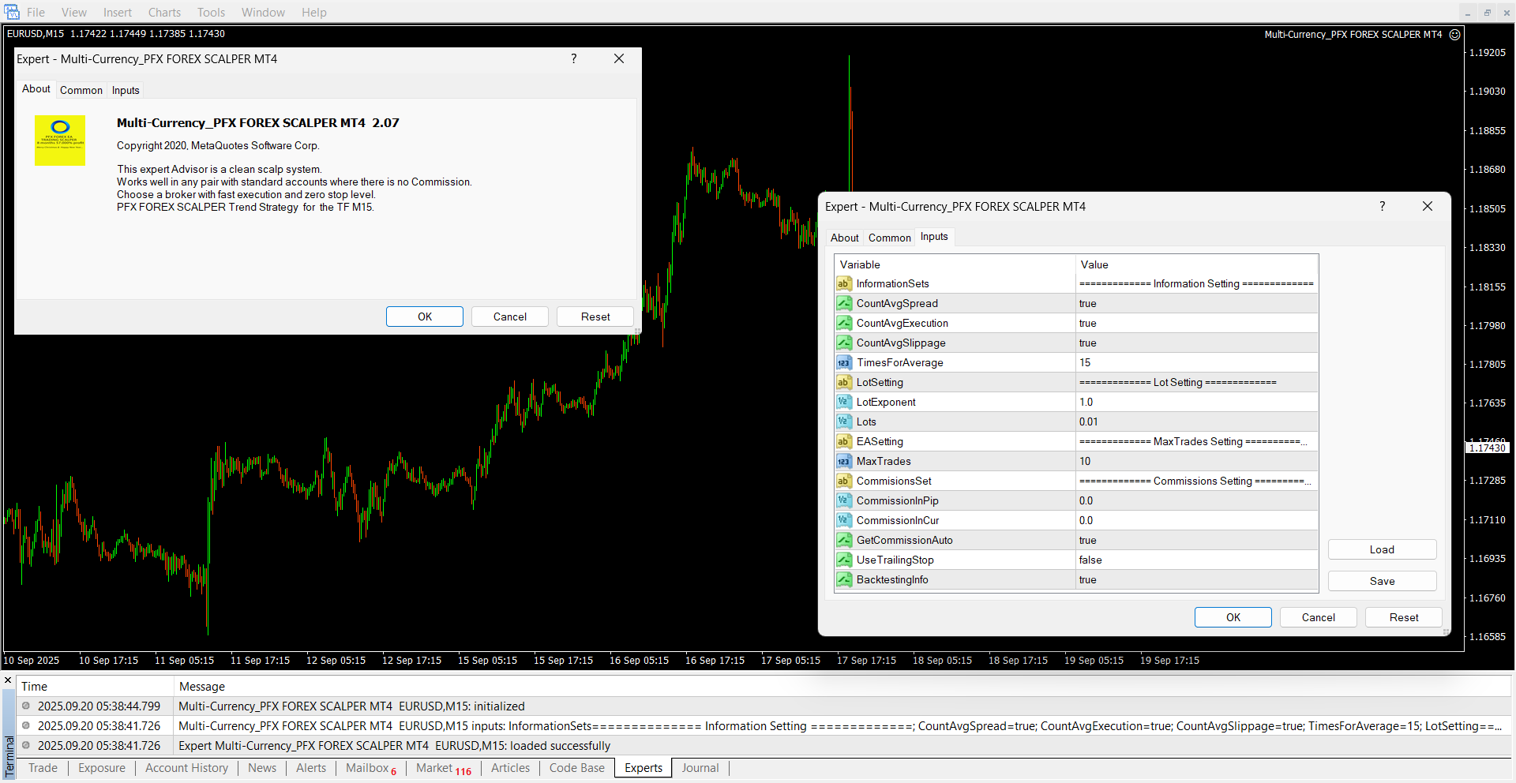Select the BacktestingInfo true value cell
The width and height of the screenshot is (1516, 783).
(x=1195, y=579)
